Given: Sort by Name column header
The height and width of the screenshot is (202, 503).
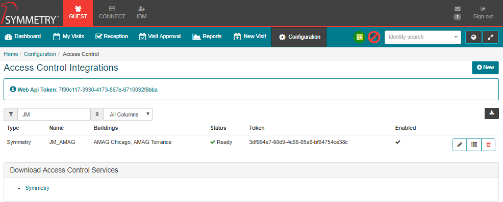Looking at the screenshot, I should pos(57,128).
